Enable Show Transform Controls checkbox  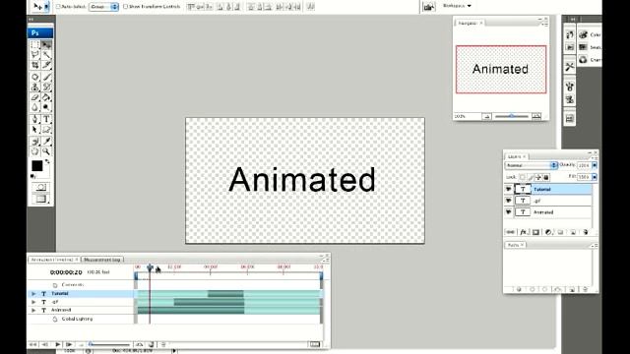(x=125, y=7)
